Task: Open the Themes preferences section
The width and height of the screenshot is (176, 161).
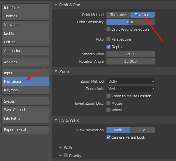Action: [25, 16]
